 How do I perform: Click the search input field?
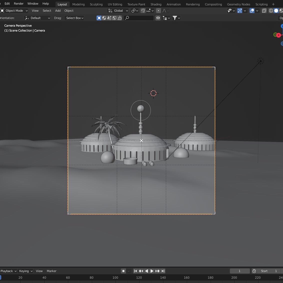click(139, 18)
